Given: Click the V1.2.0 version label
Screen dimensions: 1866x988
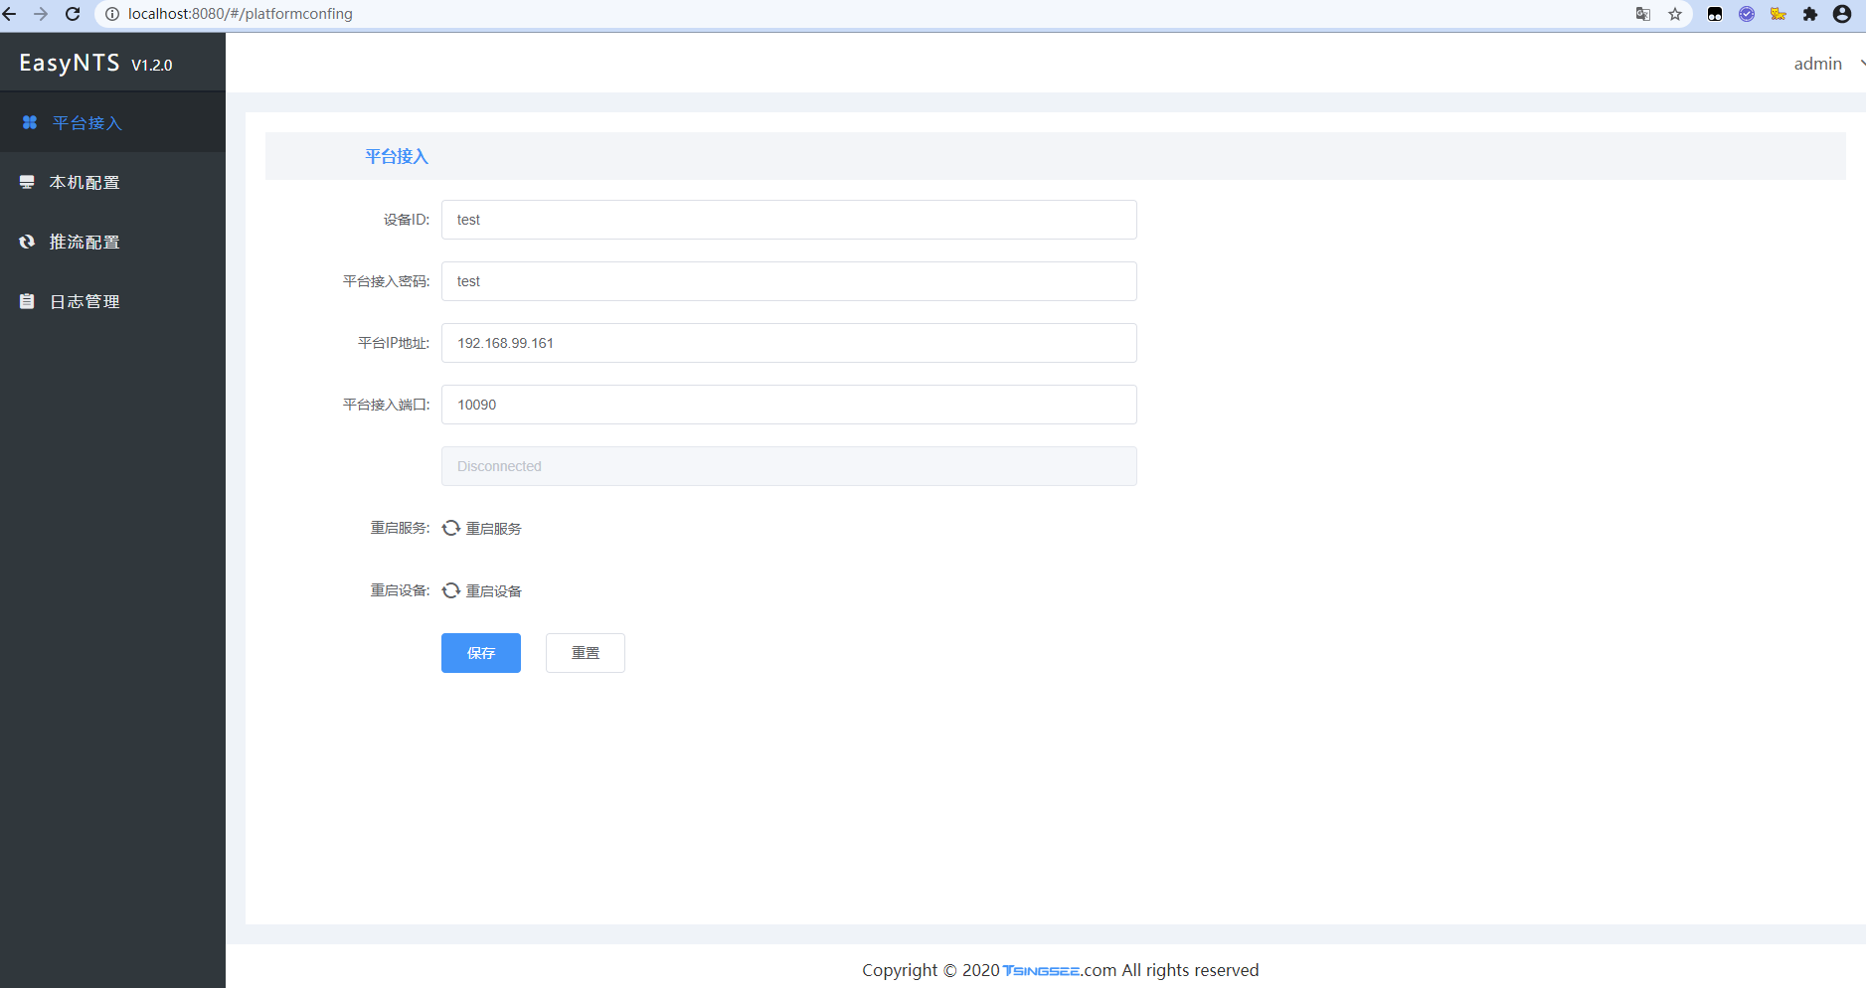Looking at the screenshot, I should click(x=152, y=65).
